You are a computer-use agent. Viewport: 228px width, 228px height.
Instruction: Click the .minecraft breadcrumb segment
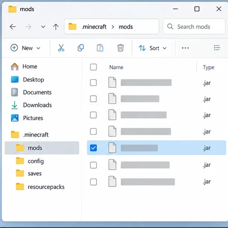tap(94, 27)
